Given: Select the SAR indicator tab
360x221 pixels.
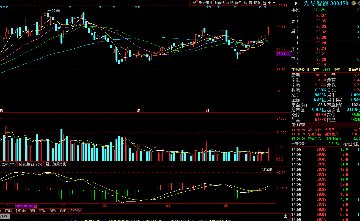Looking at the screenshot, I should point(63,211).
